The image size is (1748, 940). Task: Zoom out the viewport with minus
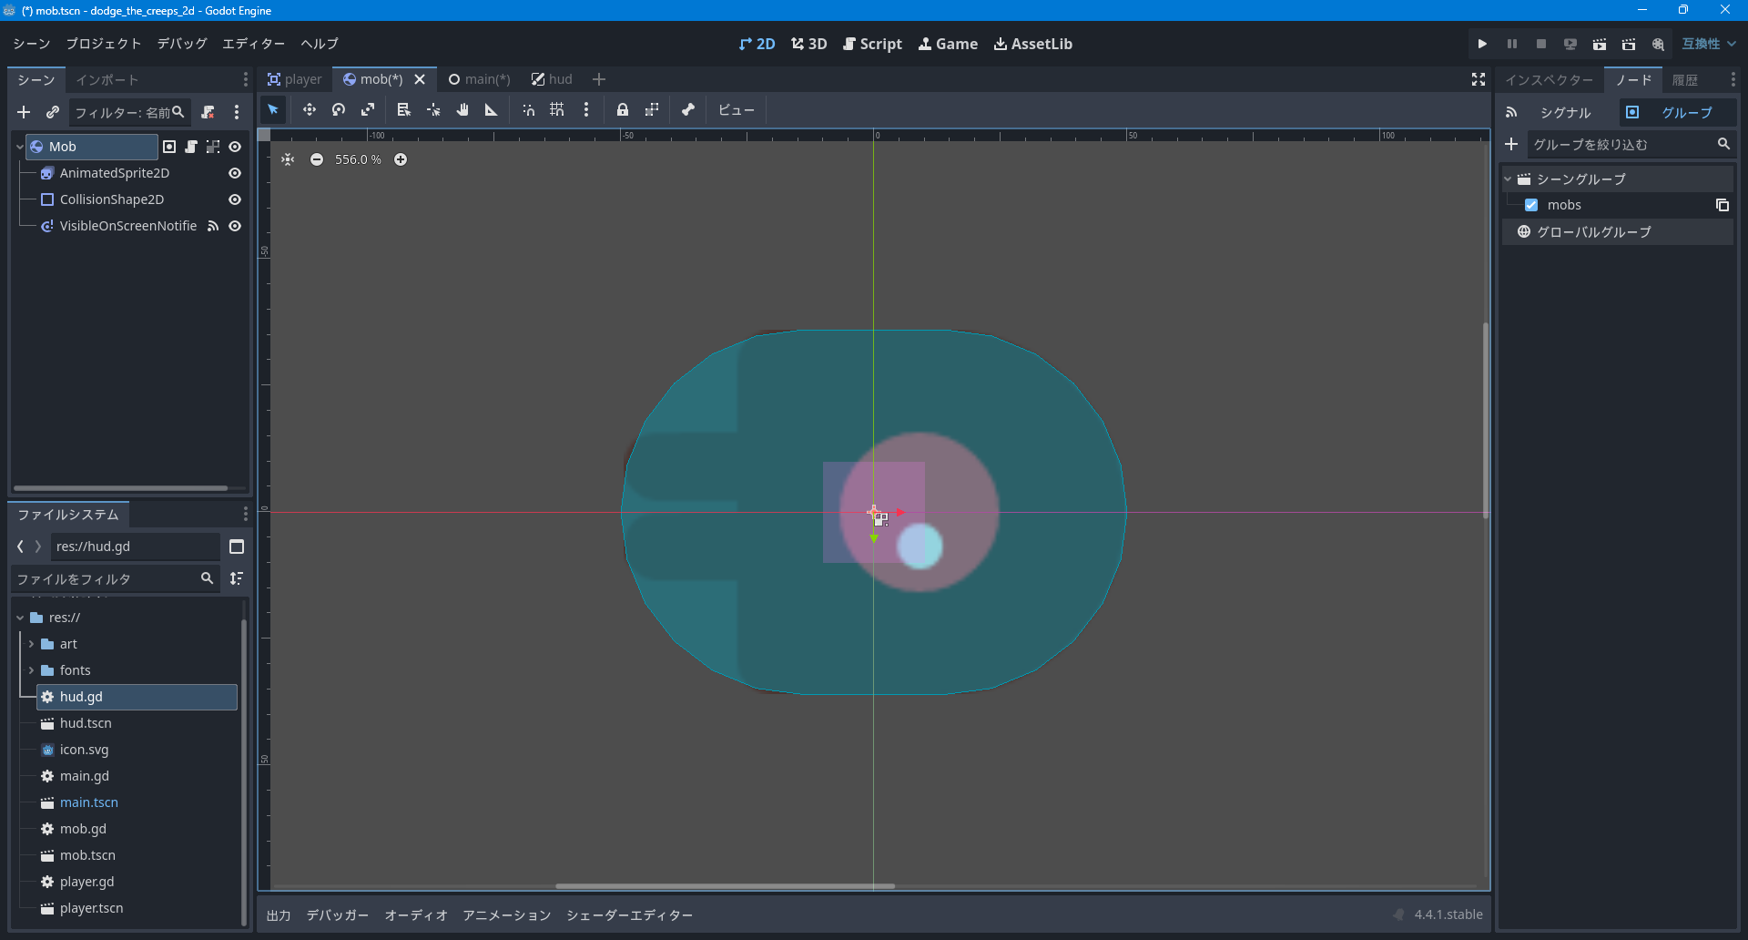[317, 159]
